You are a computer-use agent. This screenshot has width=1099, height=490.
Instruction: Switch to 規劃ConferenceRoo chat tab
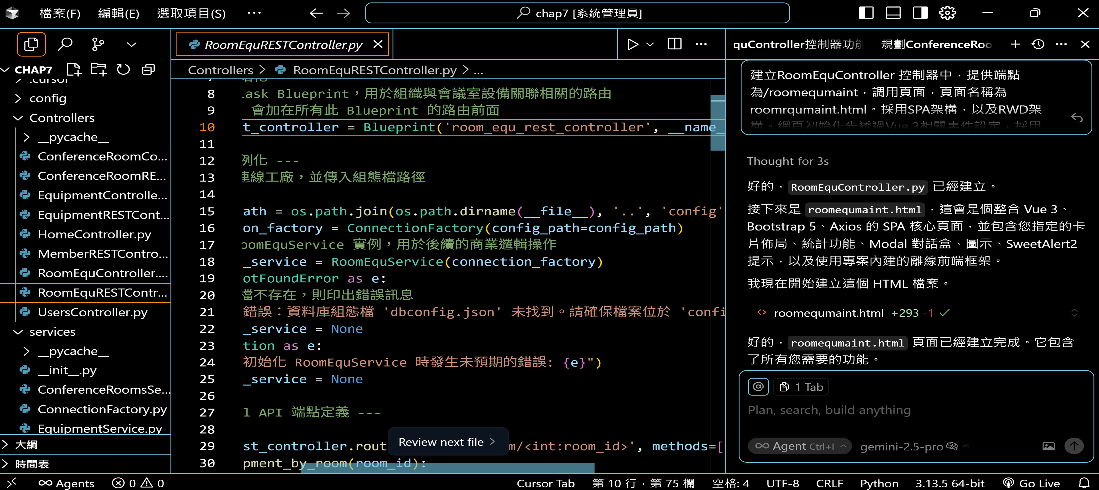click(x=936, y=44)
